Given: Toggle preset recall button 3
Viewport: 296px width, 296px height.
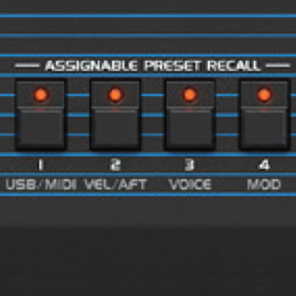Looking at the screenshot, I should 190,115.
